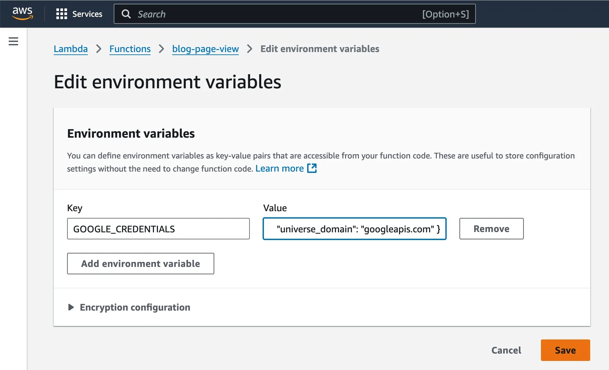609x370 pixels.
Task: Open the Learn more documentation link
Action: pyautogui.click(x=279, y=169)
